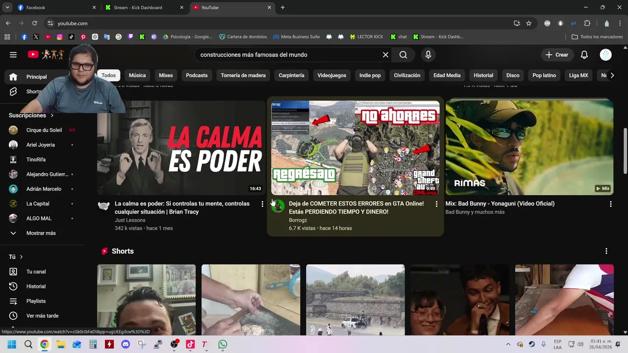Play the La calma es poder thumbnail

pyautogui.click(x=181, y=148)
